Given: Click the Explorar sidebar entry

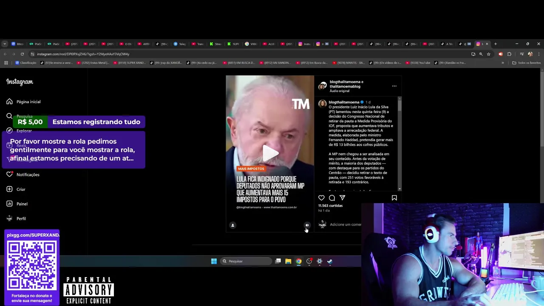Looking at the screenshot, I should [x=19, y=131].
